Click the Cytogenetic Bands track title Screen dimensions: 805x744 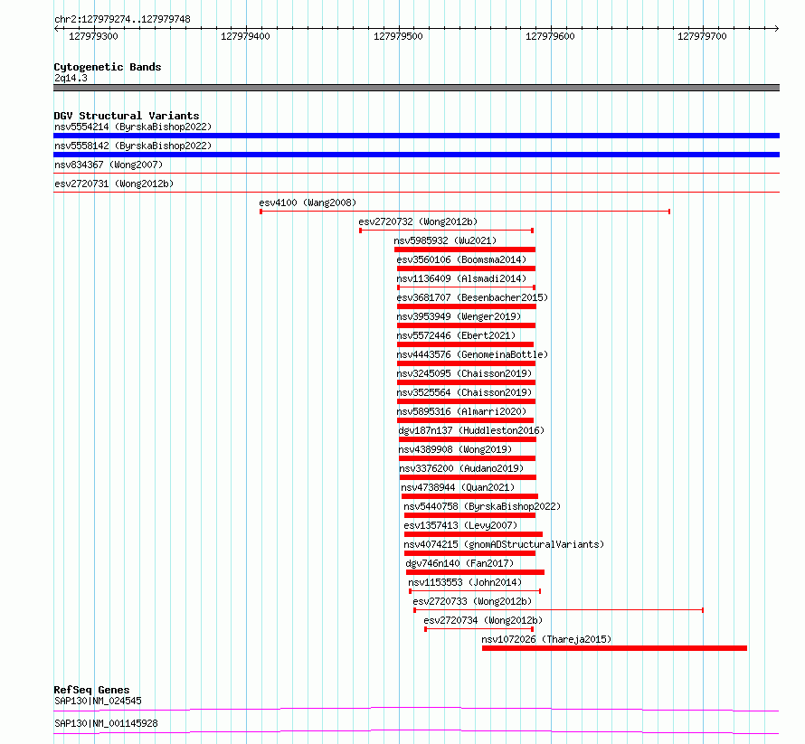click(x=108, y=67)
